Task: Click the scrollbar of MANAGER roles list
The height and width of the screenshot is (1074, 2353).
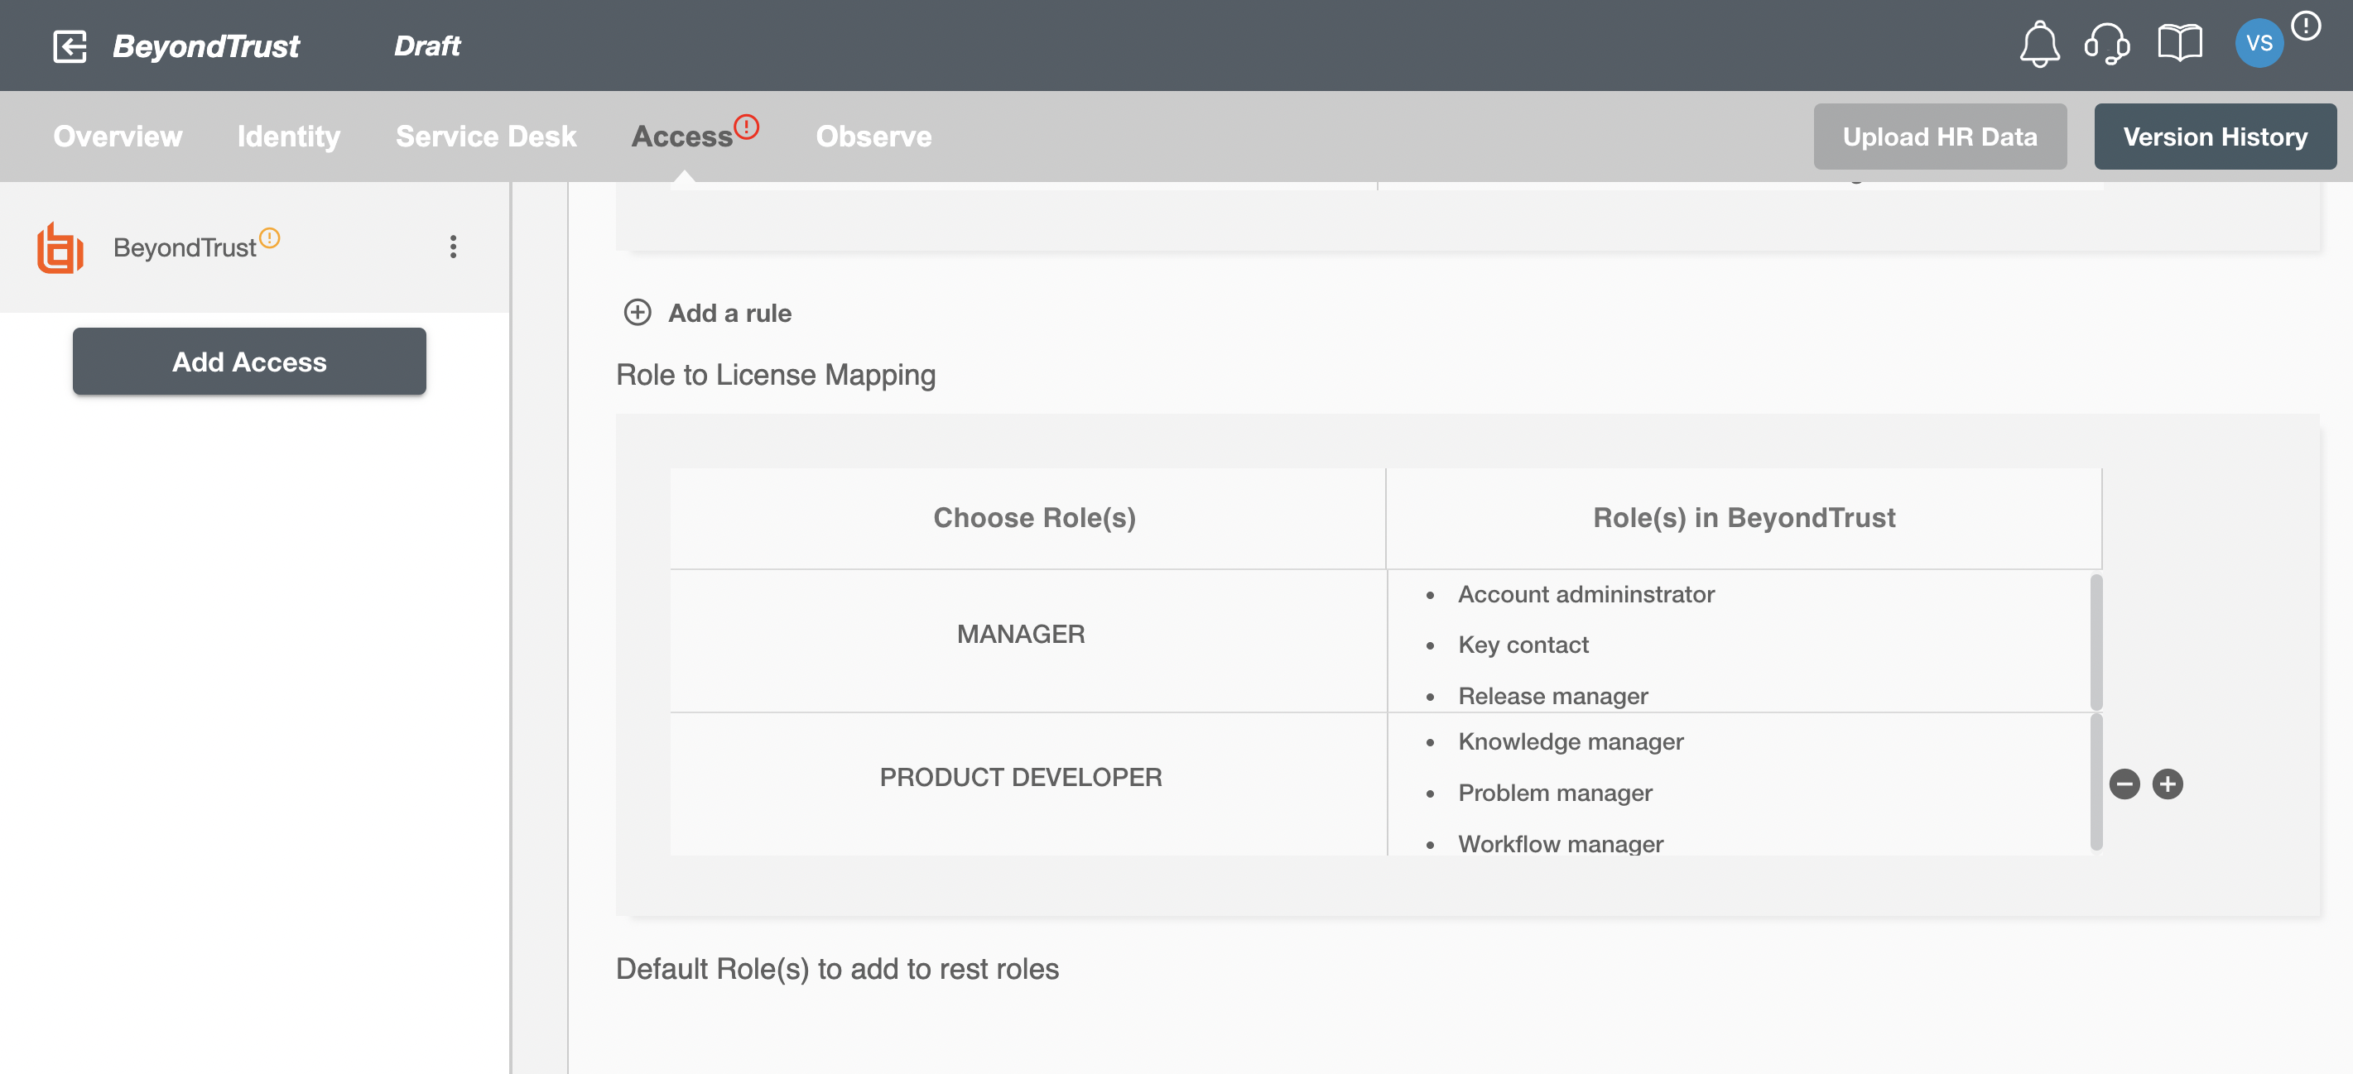Action: pos(2096,642)
